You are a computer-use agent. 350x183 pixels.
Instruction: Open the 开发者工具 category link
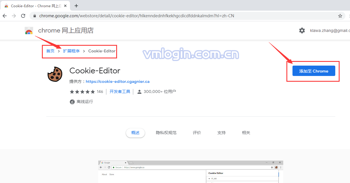120,91
